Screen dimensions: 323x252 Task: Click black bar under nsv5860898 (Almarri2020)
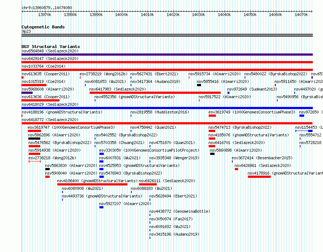click(x=212, y=154)
